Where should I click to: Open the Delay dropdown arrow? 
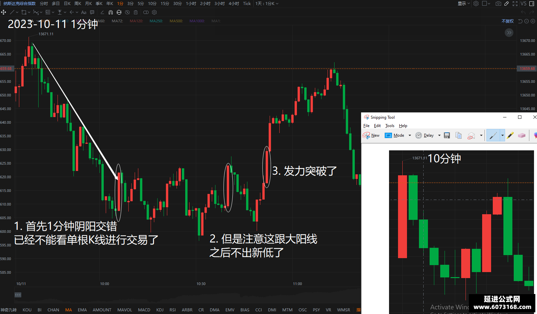(439, 135)
